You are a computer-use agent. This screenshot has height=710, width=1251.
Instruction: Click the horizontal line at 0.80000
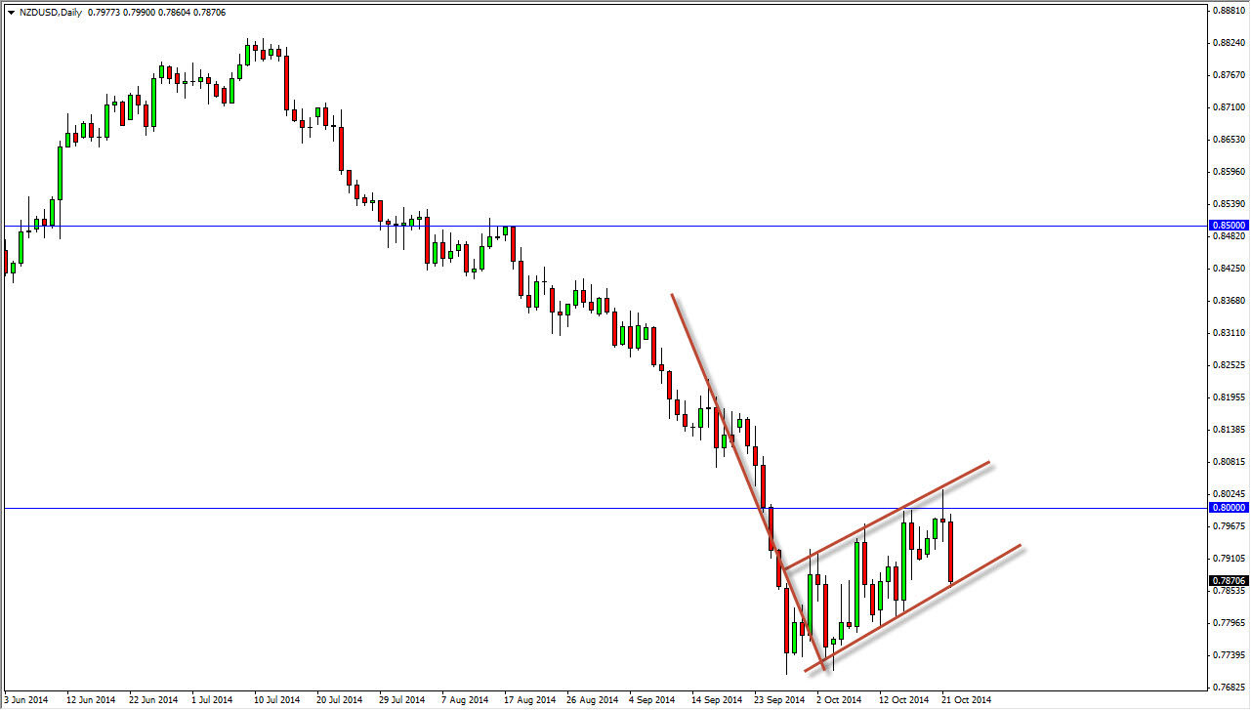tap(586, 507)
